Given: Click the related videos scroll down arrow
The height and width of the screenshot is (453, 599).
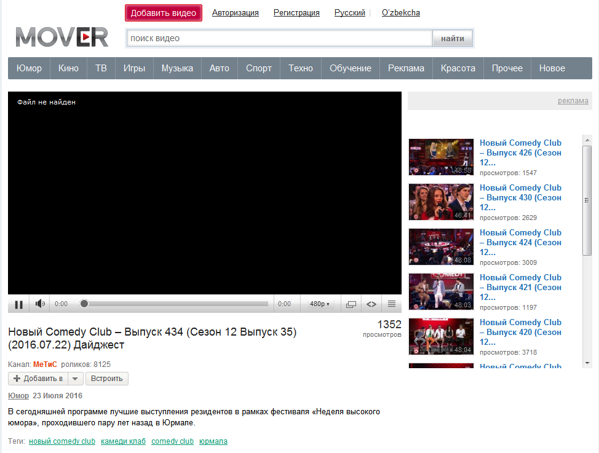Looking at the screenshot, I should [x=587, y=363].
